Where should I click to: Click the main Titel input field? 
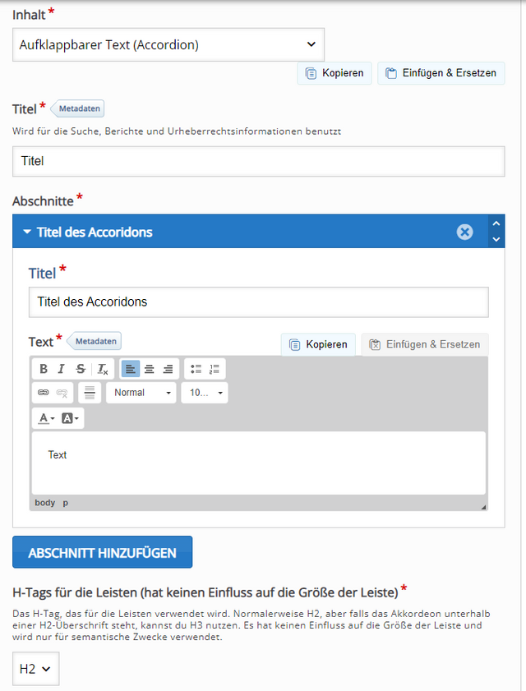(258, 161)
